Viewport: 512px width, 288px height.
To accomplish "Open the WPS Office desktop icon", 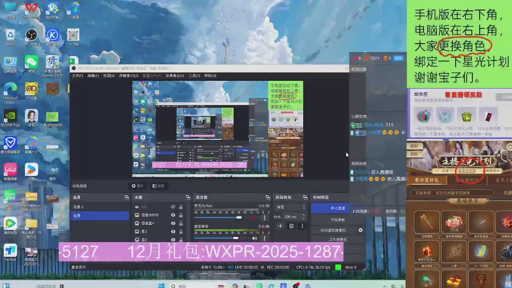I will click(x=31, y=10).
